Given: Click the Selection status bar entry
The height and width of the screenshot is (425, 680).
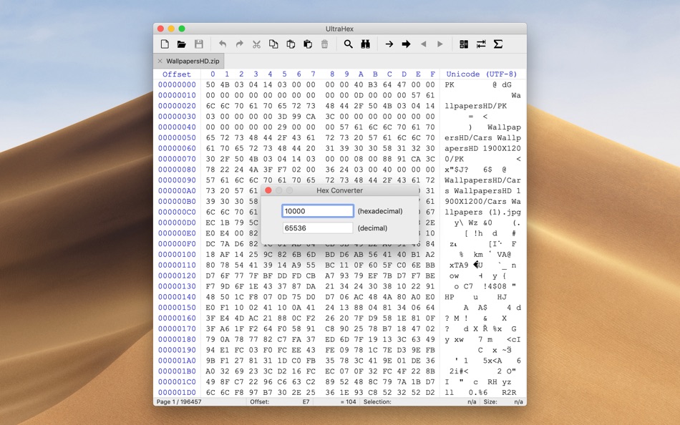Looking at the screenshot, I should click(x=419, y=402).
